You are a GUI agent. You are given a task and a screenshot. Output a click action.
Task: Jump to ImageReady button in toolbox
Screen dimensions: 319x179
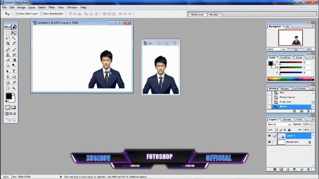(10, 120)
